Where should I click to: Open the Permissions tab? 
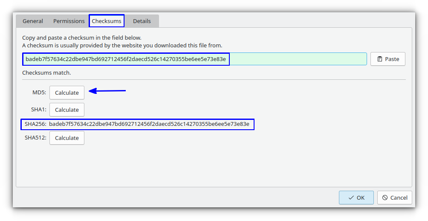click(x=69, y=21)
